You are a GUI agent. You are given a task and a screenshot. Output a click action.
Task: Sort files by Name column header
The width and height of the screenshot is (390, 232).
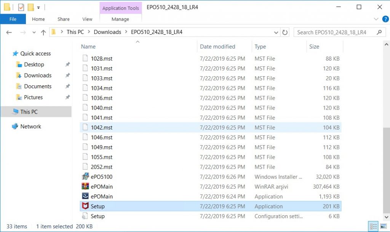click(88, 46)
